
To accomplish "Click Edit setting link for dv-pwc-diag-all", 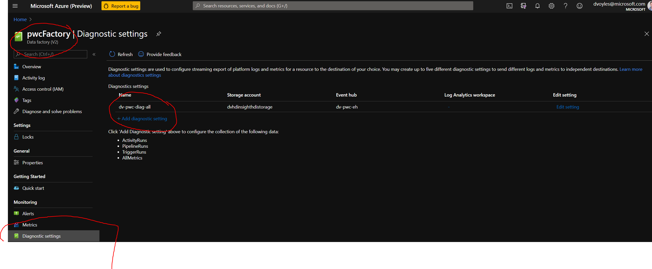I will pyautogui.click(x=568, y=107).
